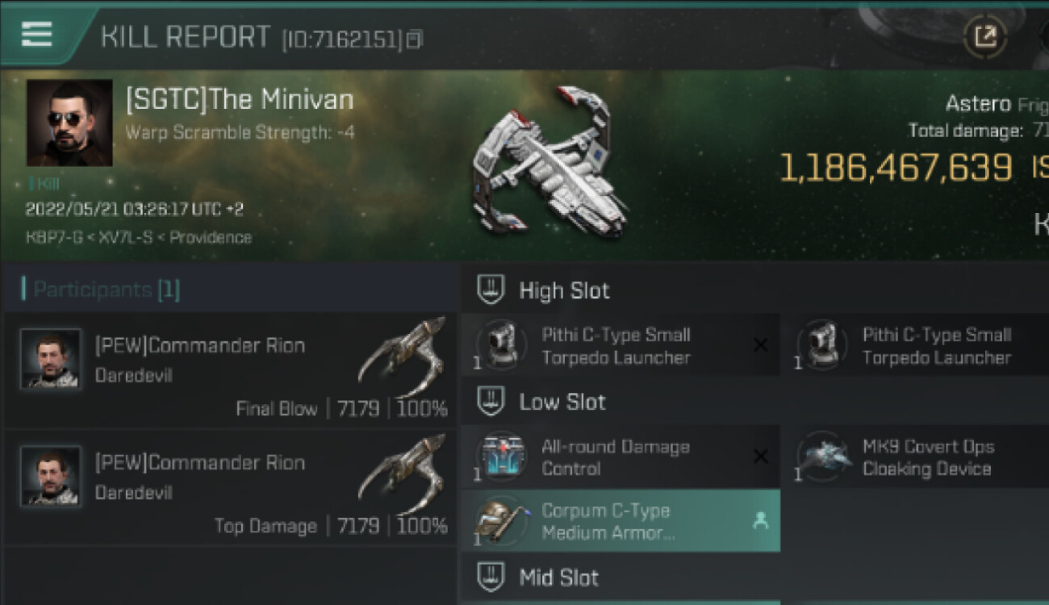Click the share export icon
1049x605 pixels.
pyautogui.click(x=985, y=37)
